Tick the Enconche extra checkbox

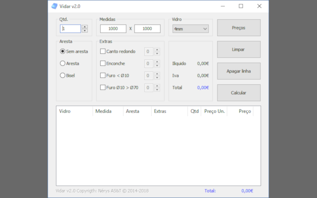pos(103,63)
